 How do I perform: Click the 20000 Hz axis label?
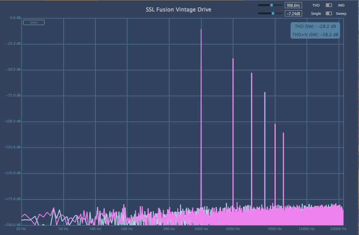[338, 229]
